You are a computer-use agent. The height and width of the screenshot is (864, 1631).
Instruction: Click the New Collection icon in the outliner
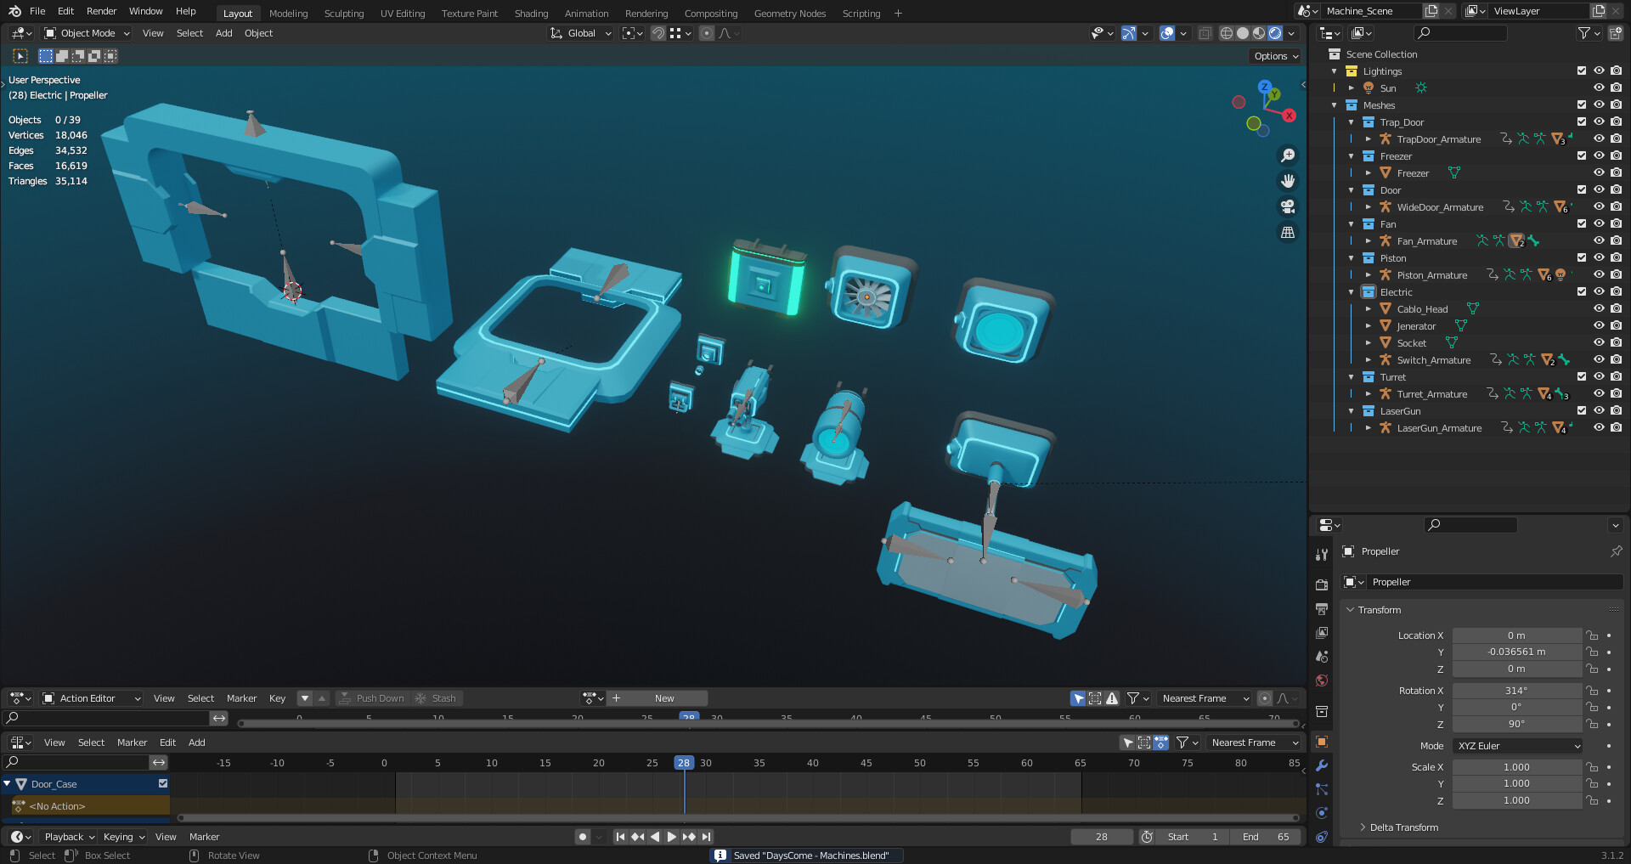[x=1615, y=32]
